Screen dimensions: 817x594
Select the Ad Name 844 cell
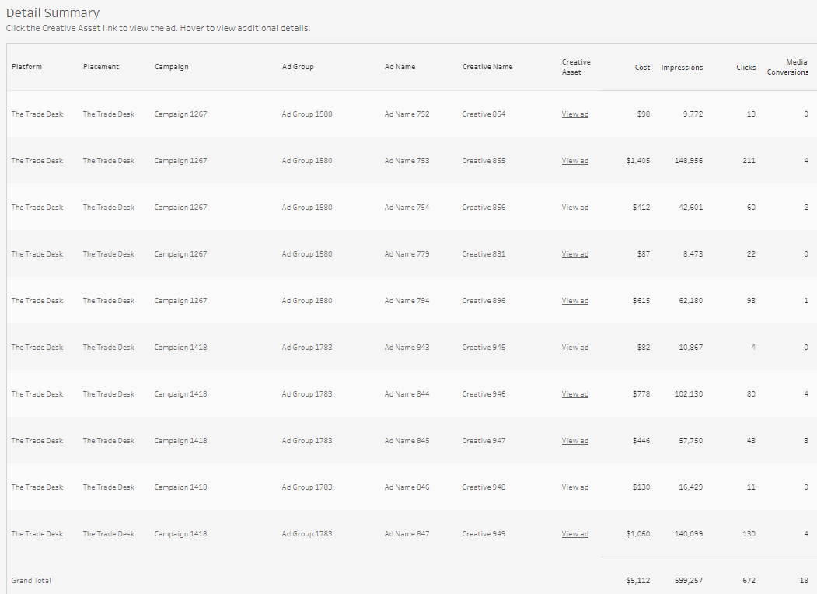[x=407, y=394]
